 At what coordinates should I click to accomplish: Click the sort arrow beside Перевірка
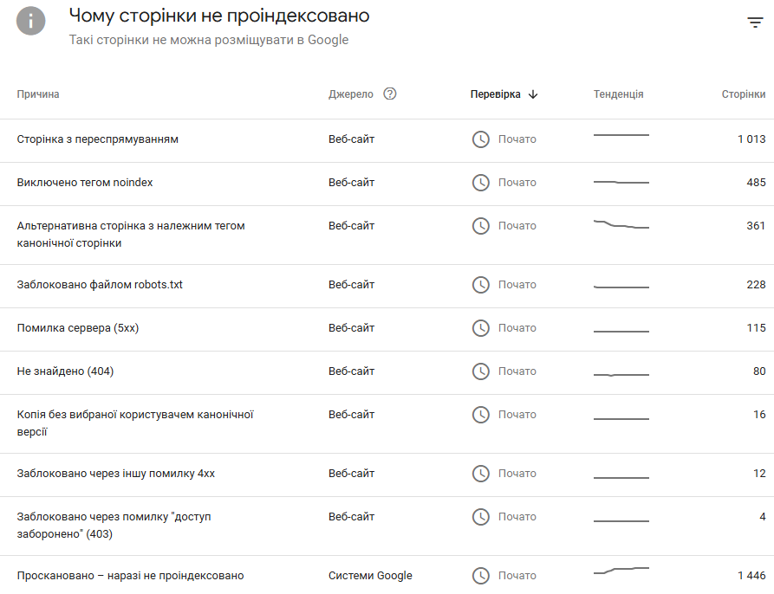533,94
